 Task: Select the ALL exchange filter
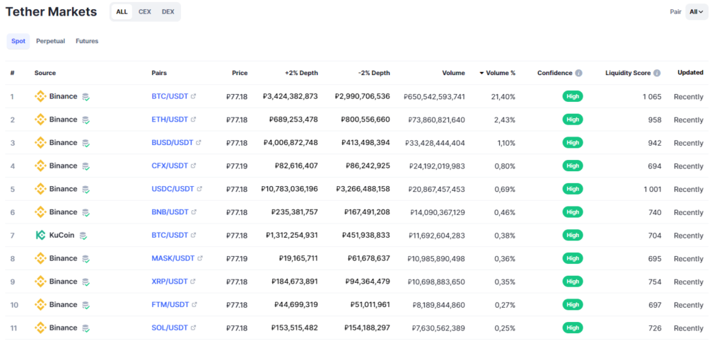(x=122, y=11)
